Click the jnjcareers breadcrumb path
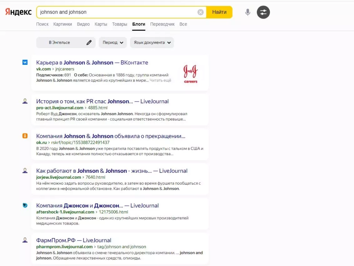354x266 pixels. pyautogui.click(x=65, y=69)
